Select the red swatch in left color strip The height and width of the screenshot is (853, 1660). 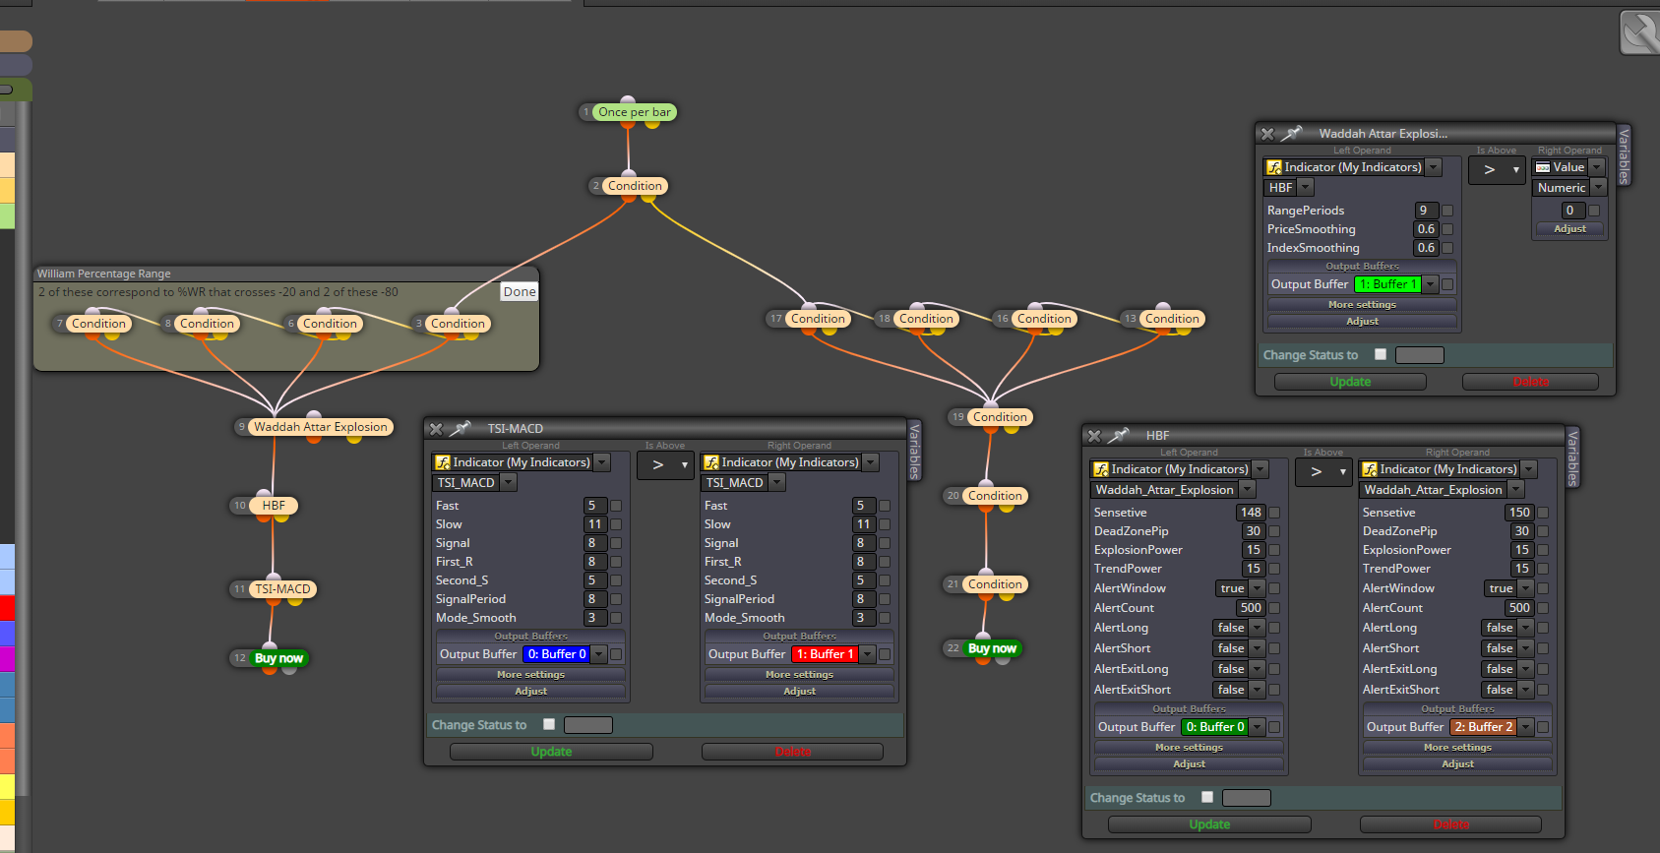pyautogui.click(x=7, y=608)
